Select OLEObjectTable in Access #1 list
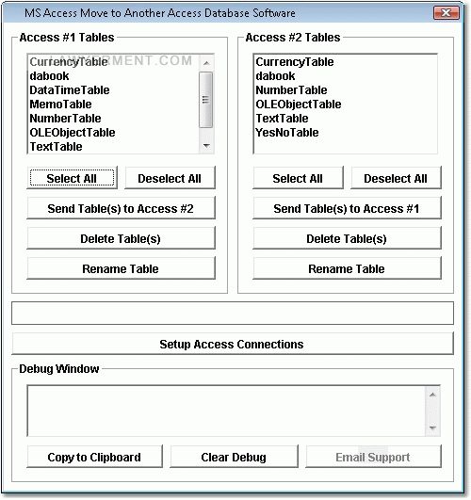The image size is (471, 500). click(114, 133)
